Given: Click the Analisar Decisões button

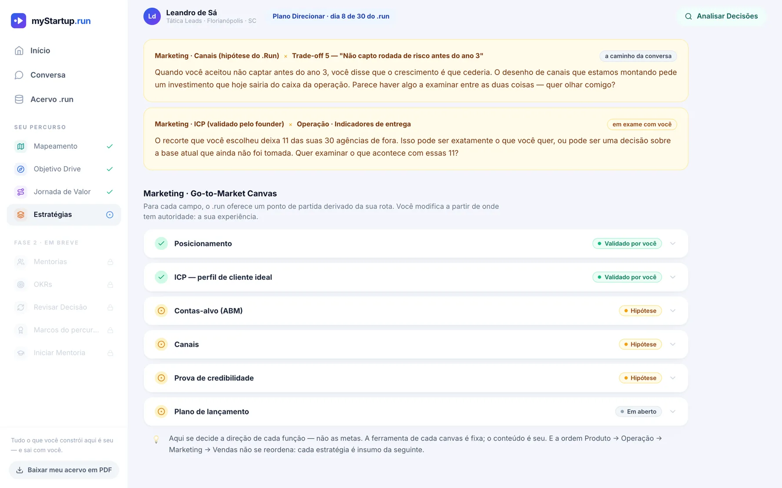Looking at the screenshot, I should [721, 16].
